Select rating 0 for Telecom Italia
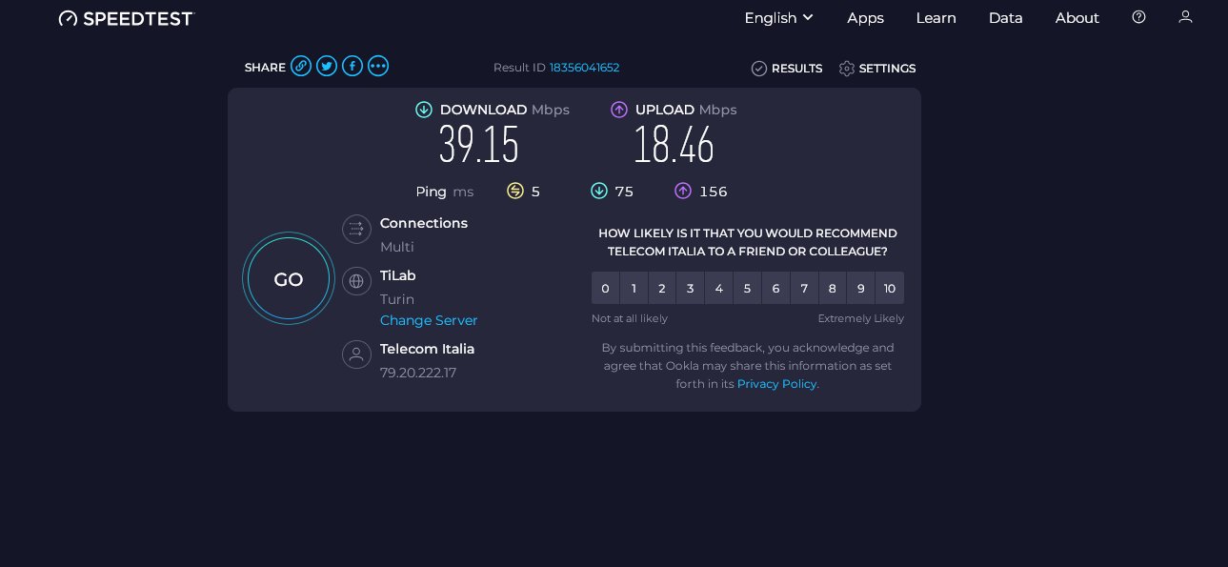The image size is (1228, 567). tap(605, 288)
